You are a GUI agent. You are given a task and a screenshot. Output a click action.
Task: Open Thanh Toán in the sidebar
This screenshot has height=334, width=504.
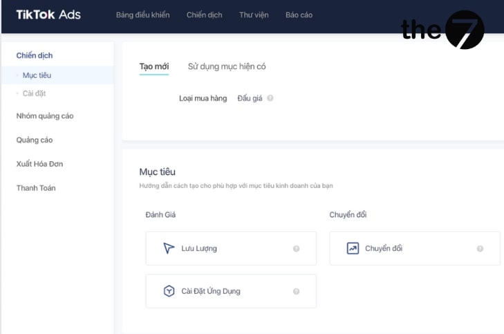click(x=36, y=187)
